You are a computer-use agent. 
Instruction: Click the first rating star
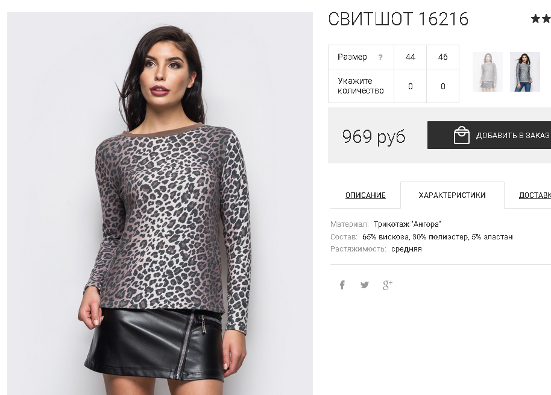point(535,18)
